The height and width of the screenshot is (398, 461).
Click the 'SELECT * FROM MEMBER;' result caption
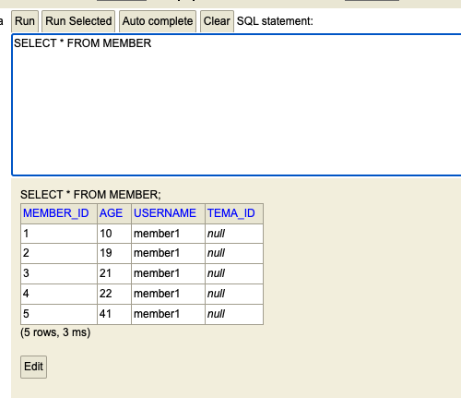[x=90, y=195]
